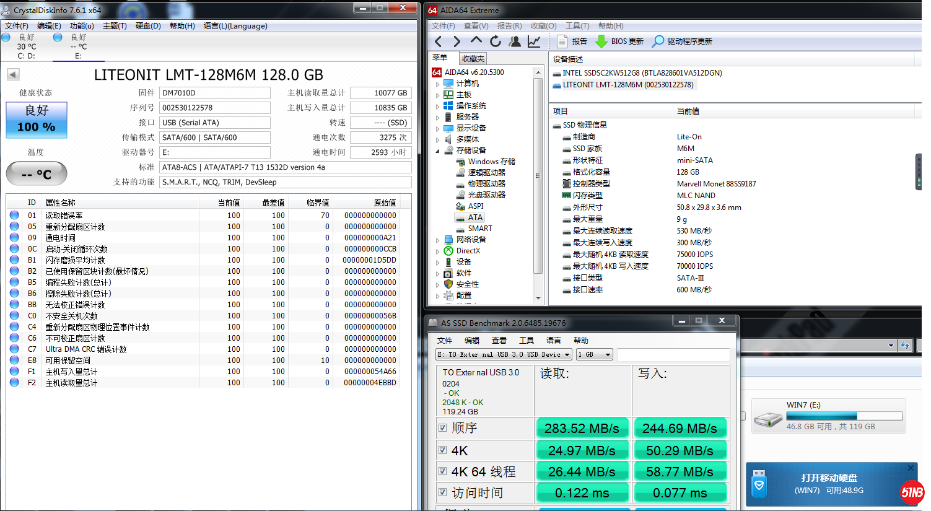Uncheck the 顺序 test checkbox
Screen dimensions: 931x511
[443, 427]
